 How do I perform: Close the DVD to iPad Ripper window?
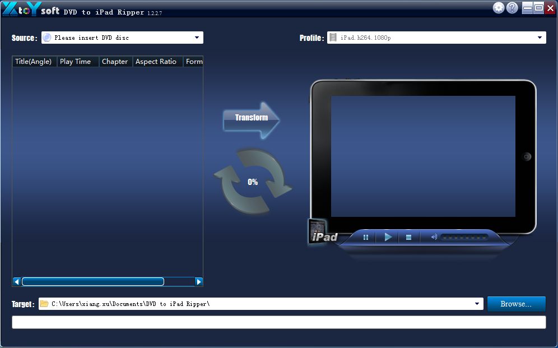point(550,8)
